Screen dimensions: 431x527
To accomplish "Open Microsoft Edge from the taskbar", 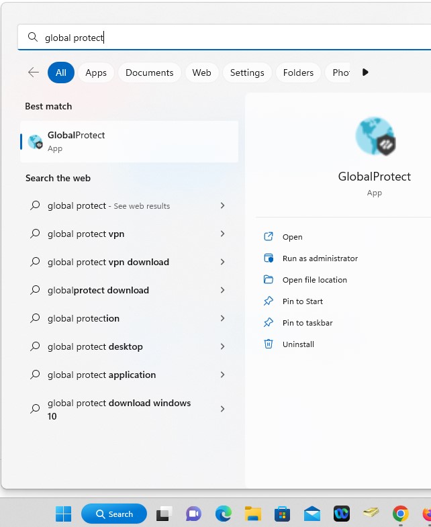I will (224, 514).
